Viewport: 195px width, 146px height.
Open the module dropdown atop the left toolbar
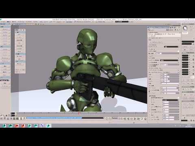[5, 24]
